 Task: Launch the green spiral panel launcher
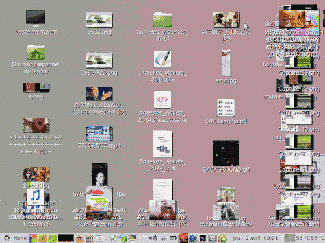click(x=52, y=238)
